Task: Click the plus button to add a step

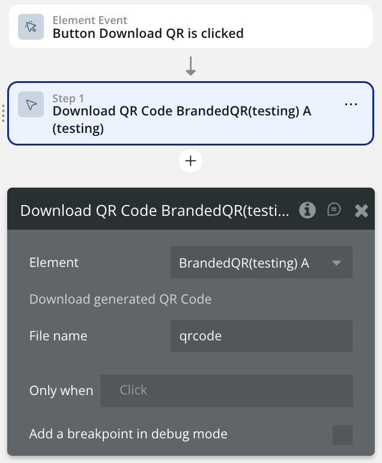Action: click(191, 161)
